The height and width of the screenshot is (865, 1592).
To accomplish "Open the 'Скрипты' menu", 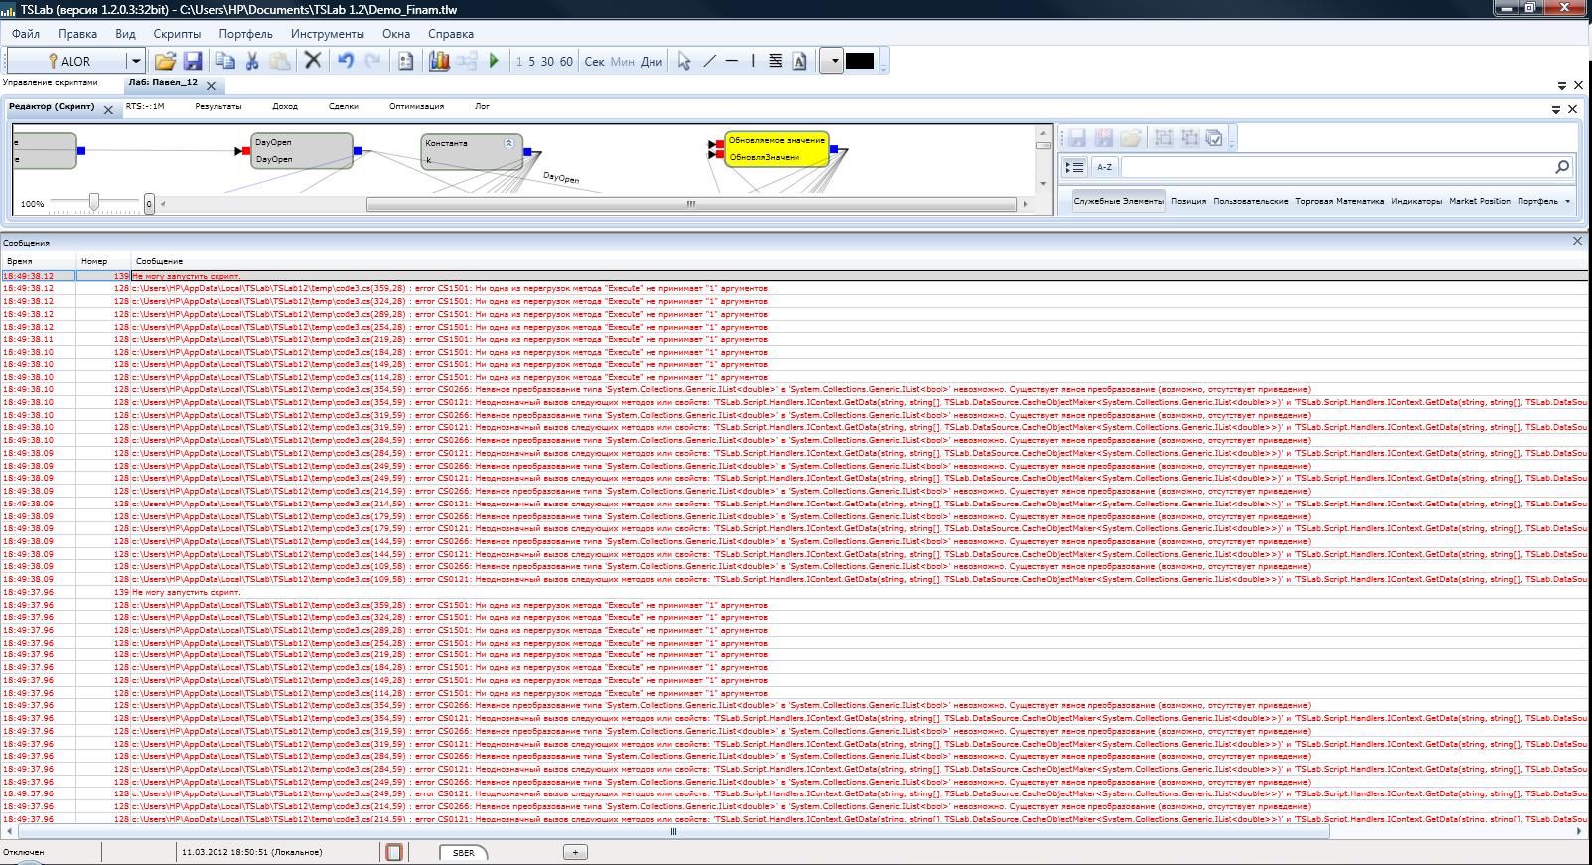I will [177, 33].
